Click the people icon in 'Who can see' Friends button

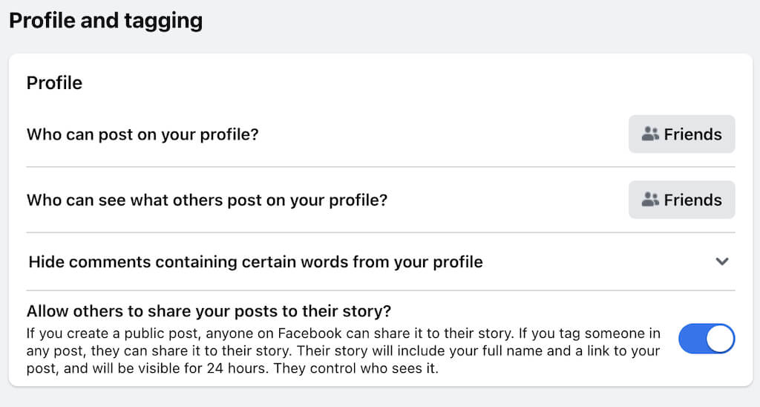[650, 199]
